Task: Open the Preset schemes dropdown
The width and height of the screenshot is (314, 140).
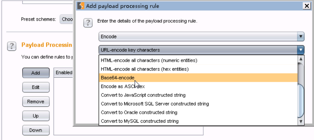Action: [x=67, y=20]
